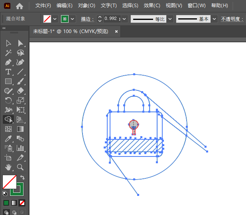Select the Column Graph tool

[x=20, y=148]
